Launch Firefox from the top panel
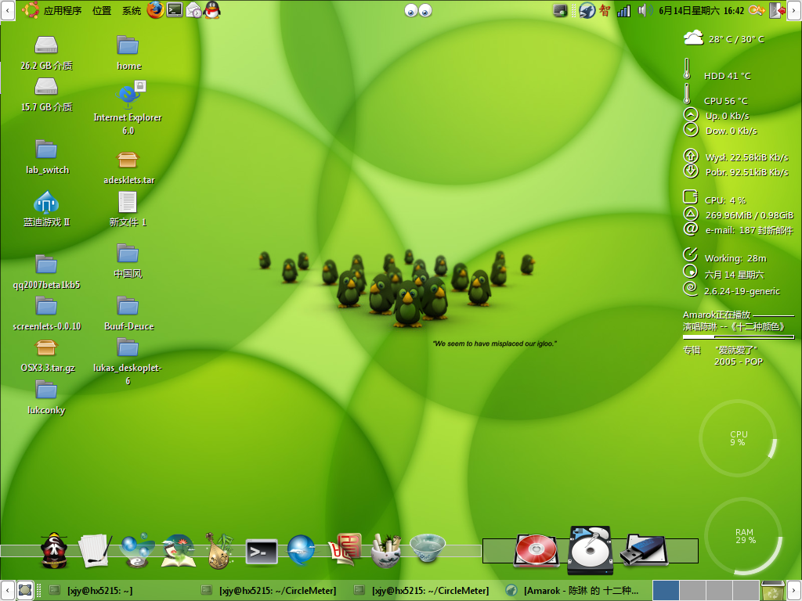This screenshot has height=601, width=802. pos(156,9)
